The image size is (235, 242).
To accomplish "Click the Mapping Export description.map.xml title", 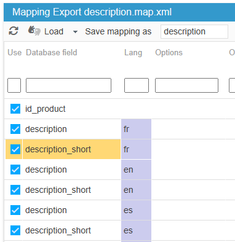I will 92,12.
